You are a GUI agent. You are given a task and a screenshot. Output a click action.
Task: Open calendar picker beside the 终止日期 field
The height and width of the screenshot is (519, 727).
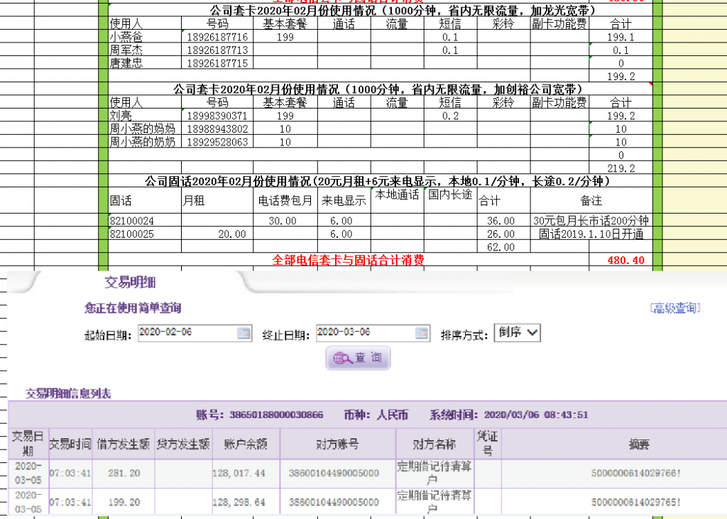click(x=422, y=332)
